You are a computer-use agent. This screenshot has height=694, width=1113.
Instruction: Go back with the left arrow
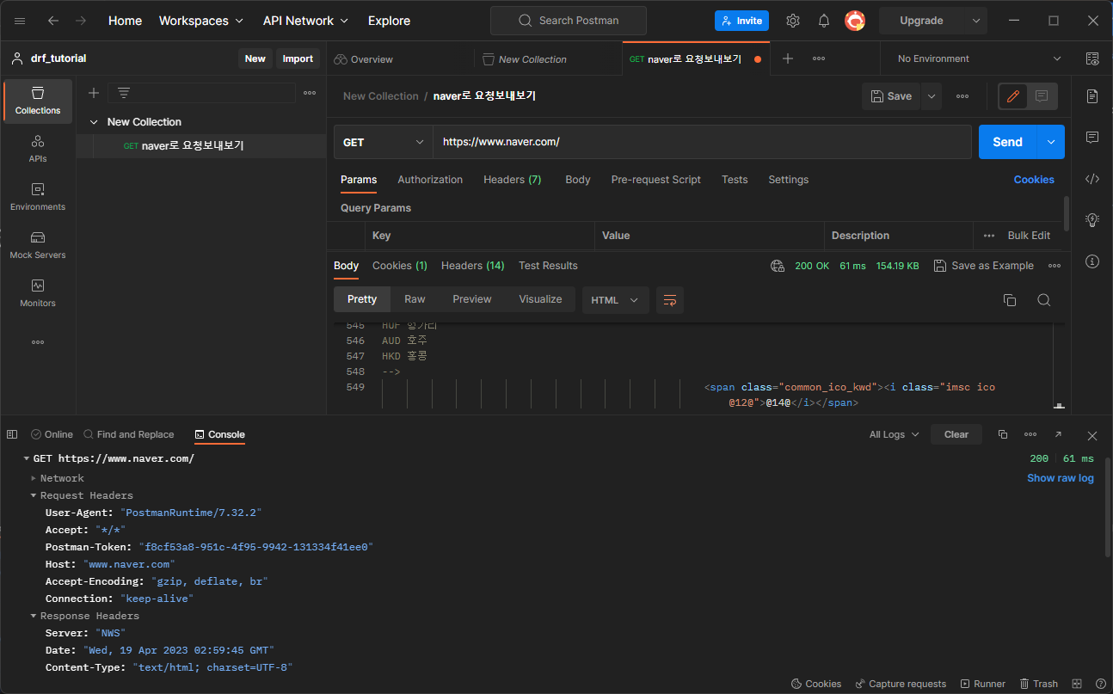click(53, 21)
